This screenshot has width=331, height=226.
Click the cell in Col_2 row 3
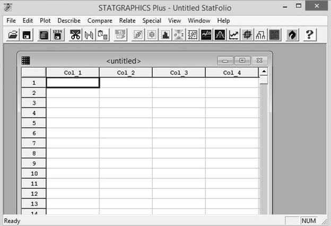[126, 103]
